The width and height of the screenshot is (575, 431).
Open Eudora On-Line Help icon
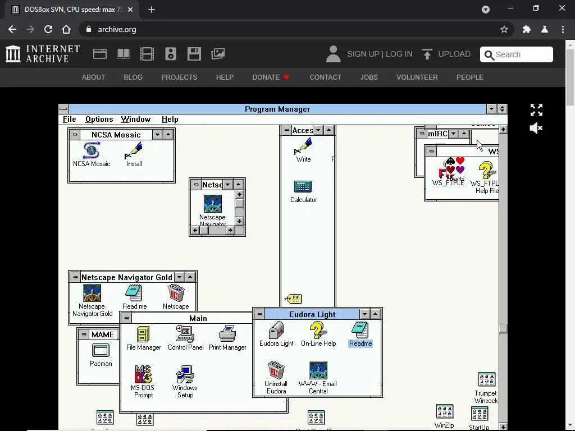click(x=318, y=330)
